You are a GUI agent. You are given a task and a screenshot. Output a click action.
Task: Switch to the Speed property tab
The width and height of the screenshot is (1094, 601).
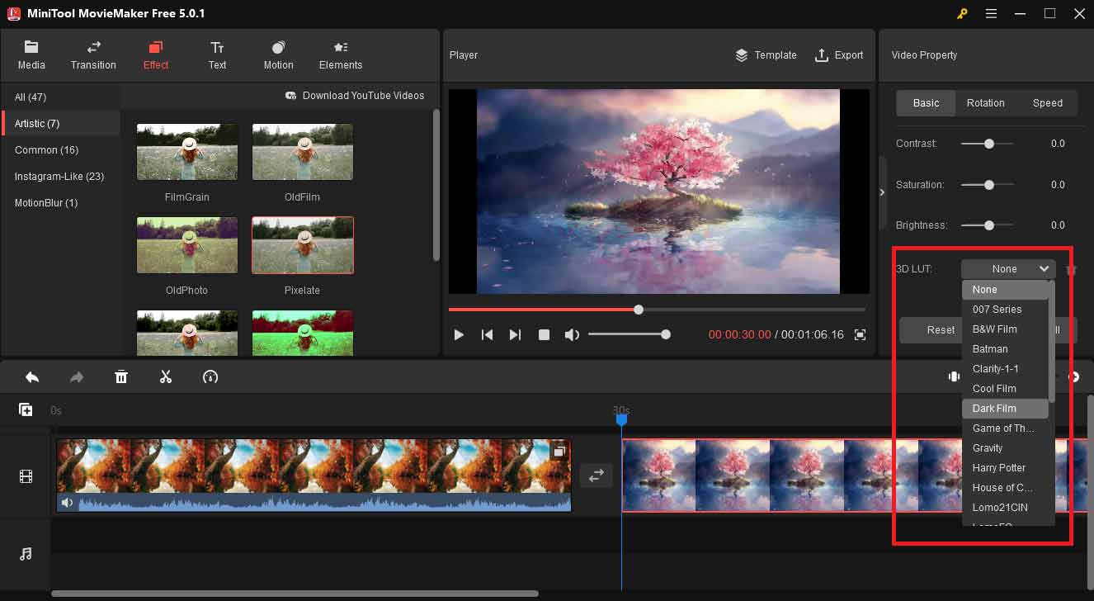coord(1048,103)
